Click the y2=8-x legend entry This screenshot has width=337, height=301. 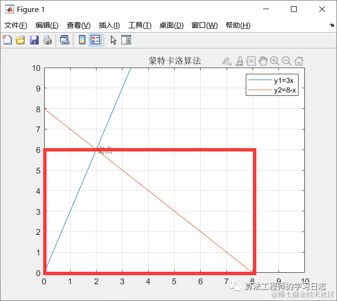[x=272, y=90]
